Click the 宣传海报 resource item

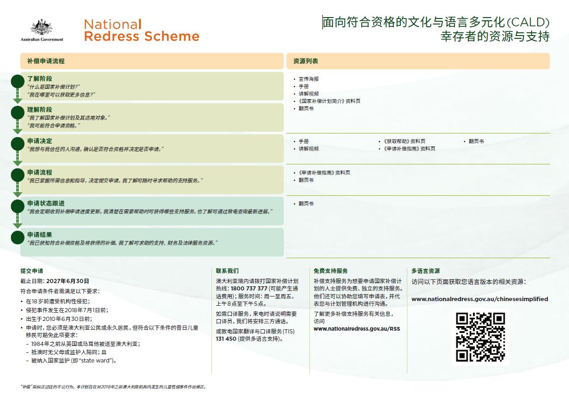click(x=309, y=79)
